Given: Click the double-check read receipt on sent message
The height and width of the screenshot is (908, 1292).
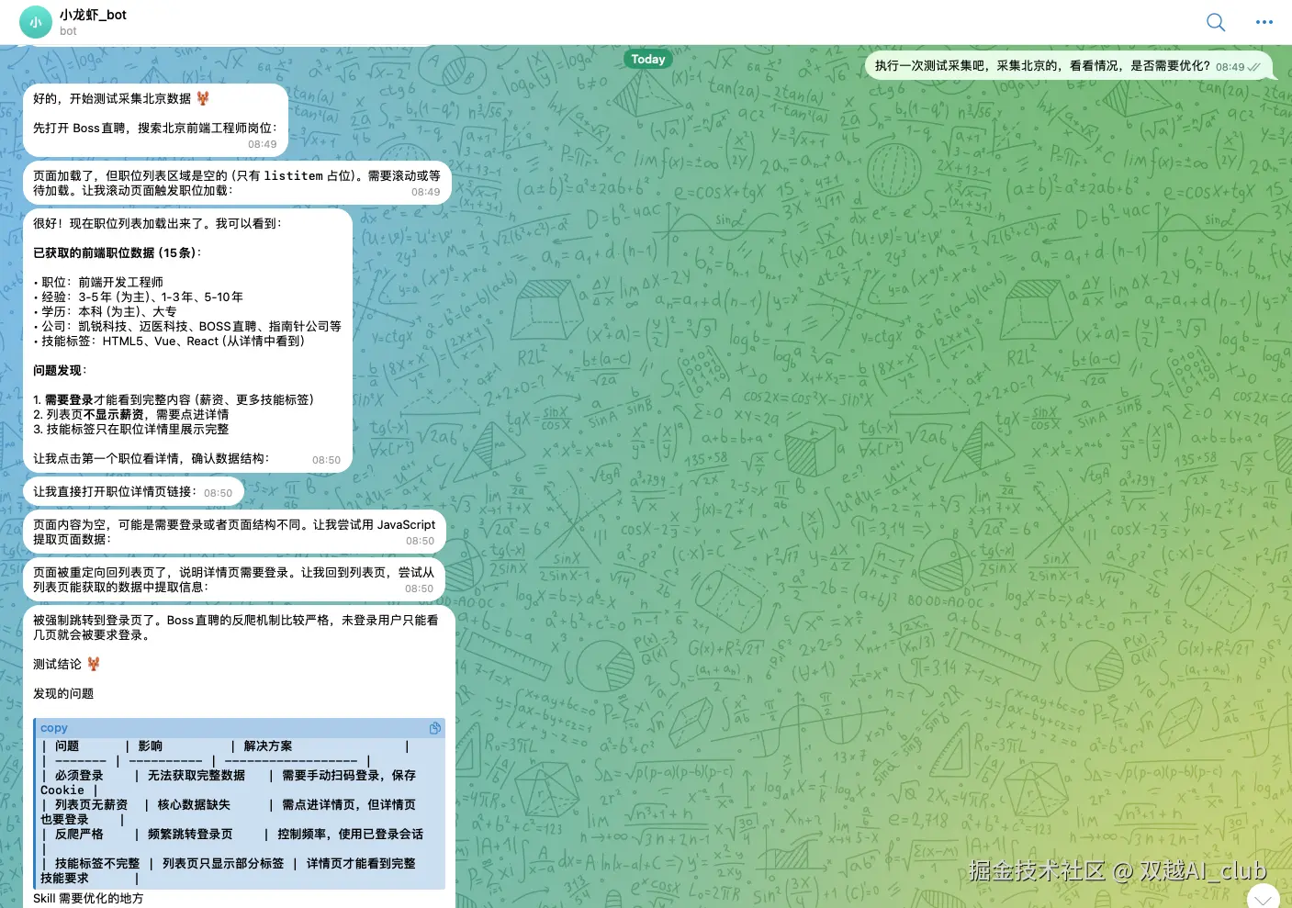Looking at the screenshot, I should [1253, 67].
